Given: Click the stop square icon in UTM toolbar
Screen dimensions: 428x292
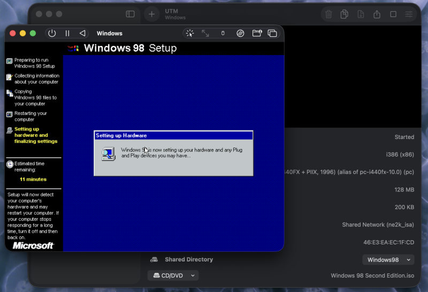Looking at the screenshot, I should (x=393, y=14).
